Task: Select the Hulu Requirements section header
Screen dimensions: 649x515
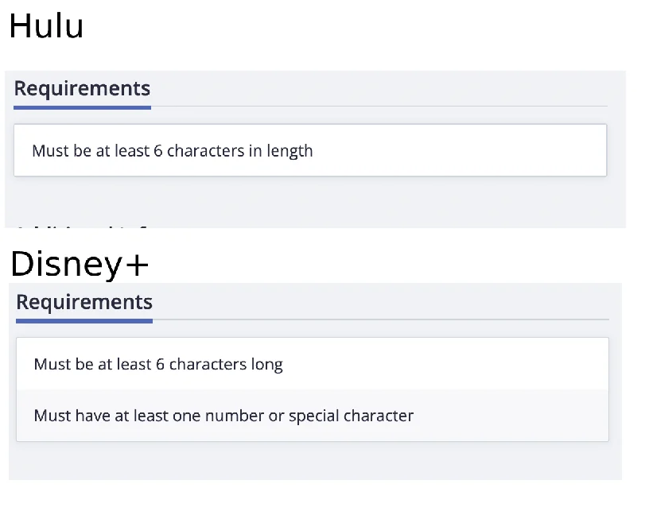Action: [82, 88]
